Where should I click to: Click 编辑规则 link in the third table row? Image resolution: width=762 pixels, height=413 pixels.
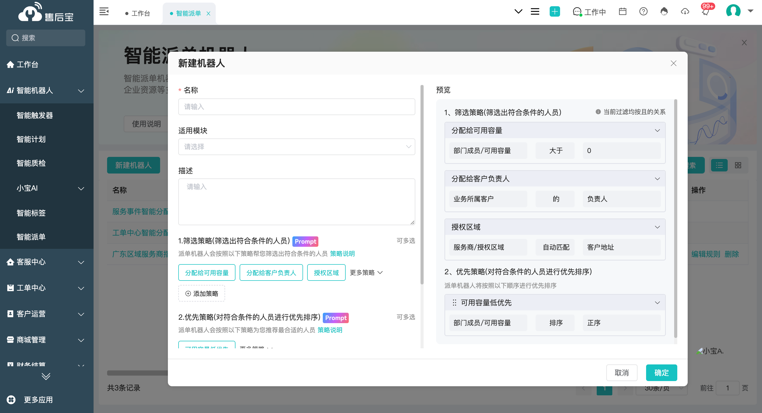(706, 254)
